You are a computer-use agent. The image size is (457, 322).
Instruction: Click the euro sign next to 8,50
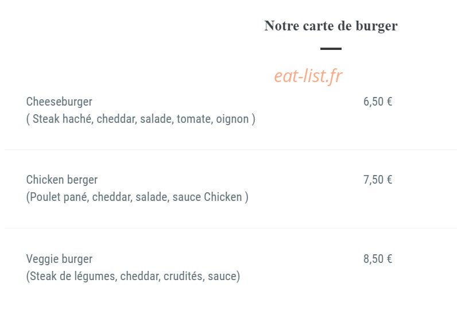coord(389,259)
